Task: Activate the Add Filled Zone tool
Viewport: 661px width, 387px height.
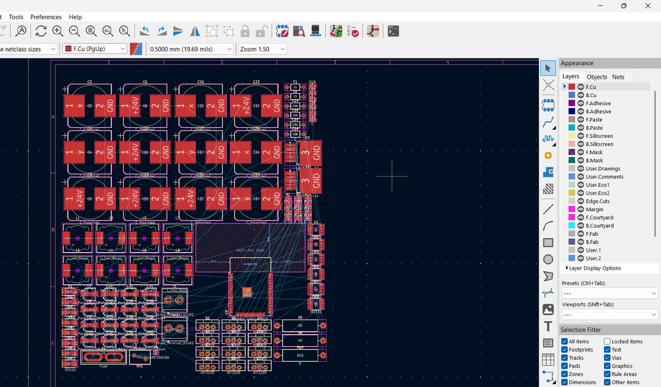Action: point(548,172)
